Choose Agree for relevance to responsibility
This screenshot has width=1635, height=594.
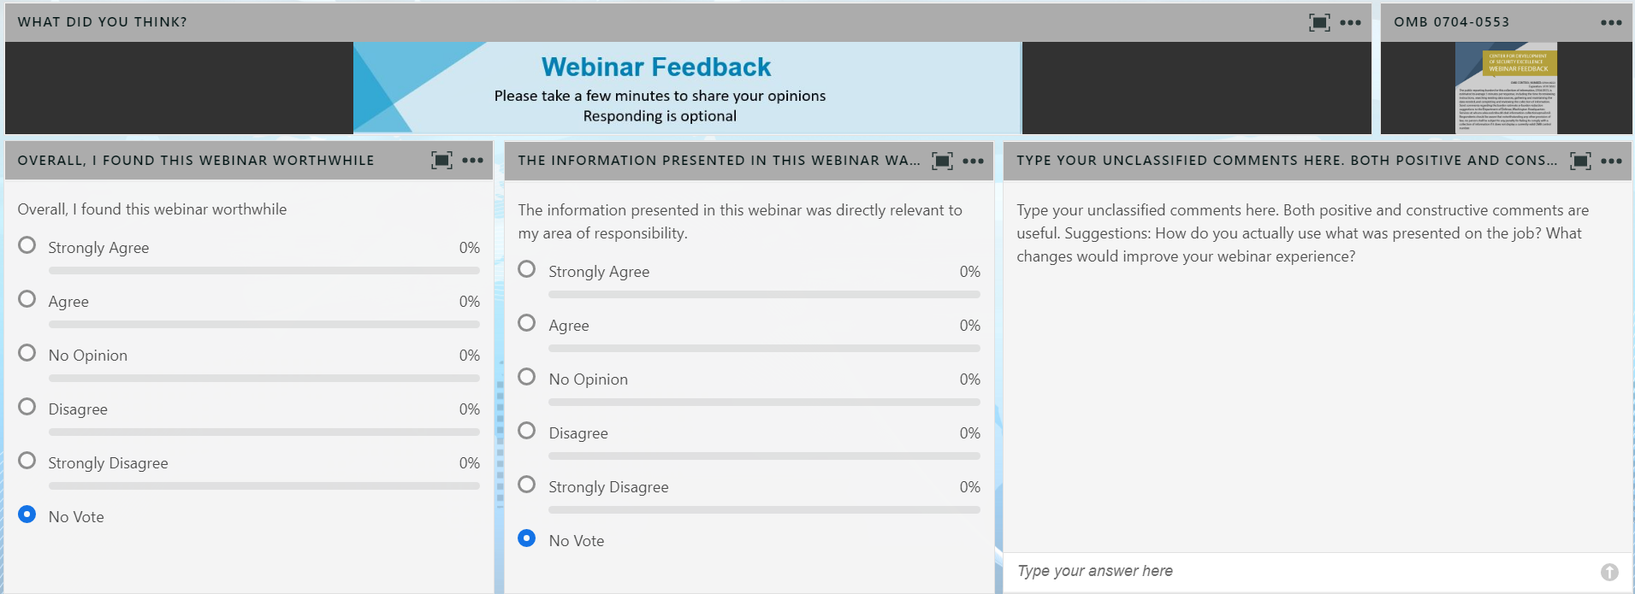pyautogui.click(x=527, y=323)
